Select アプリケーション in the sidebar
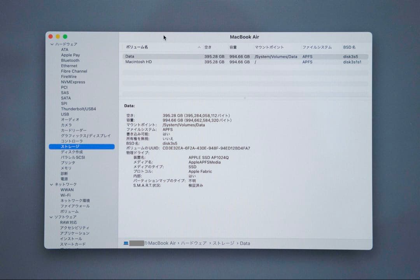The width and height of the screenshot is (420, 280). 75,233
